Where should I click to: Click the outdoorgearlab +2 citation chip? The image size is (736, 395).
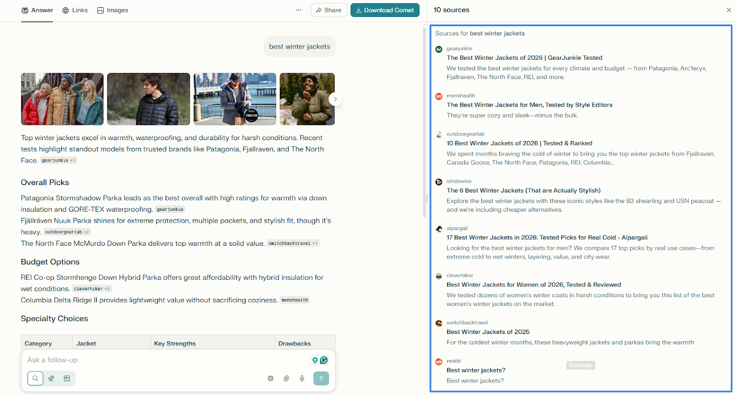click(x=67, y=232)
